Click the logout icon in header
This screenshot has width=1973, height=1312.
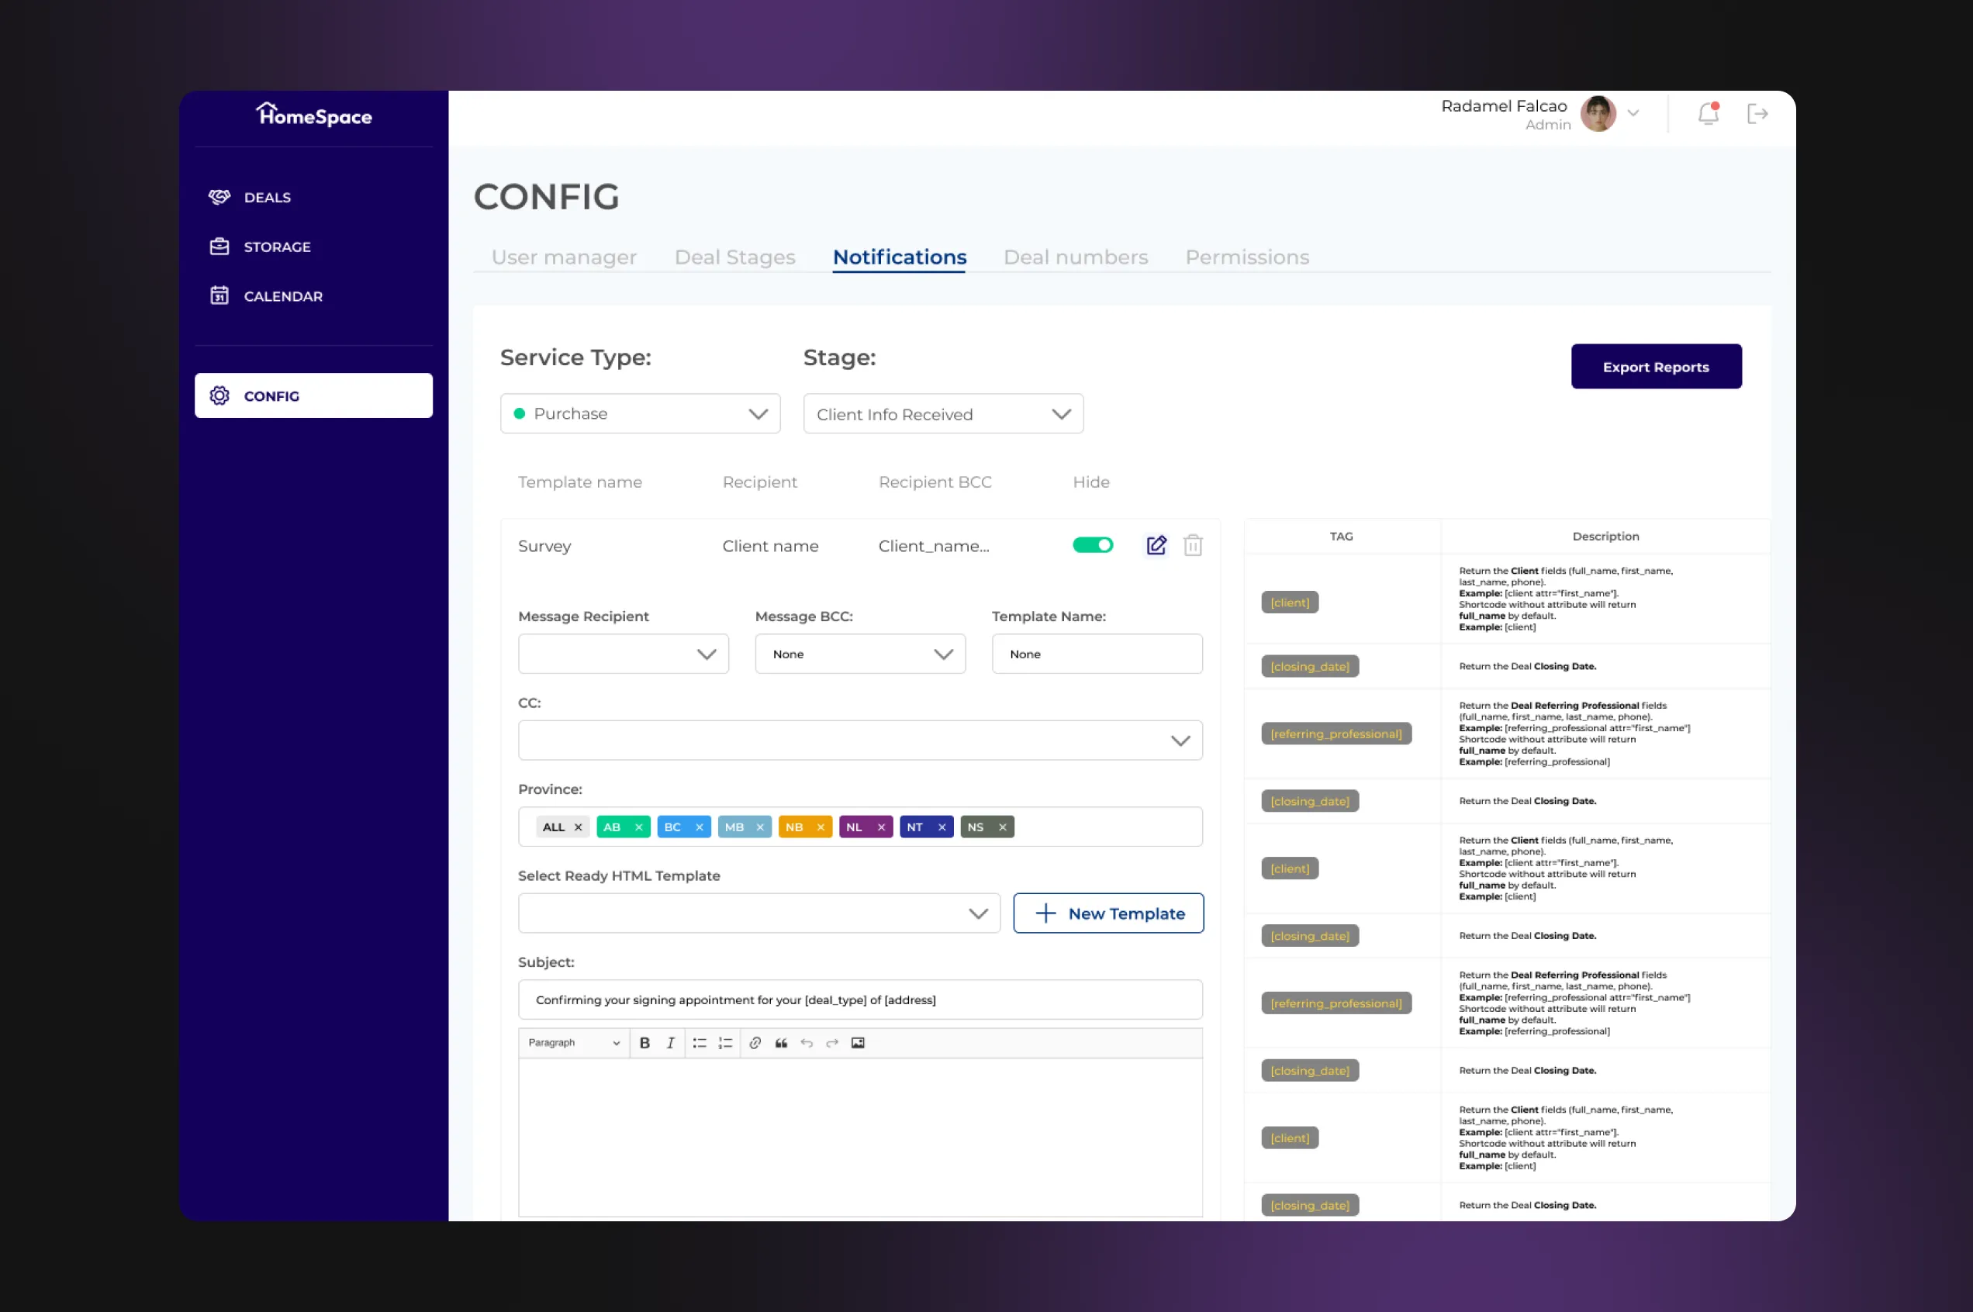point(1757,114)
